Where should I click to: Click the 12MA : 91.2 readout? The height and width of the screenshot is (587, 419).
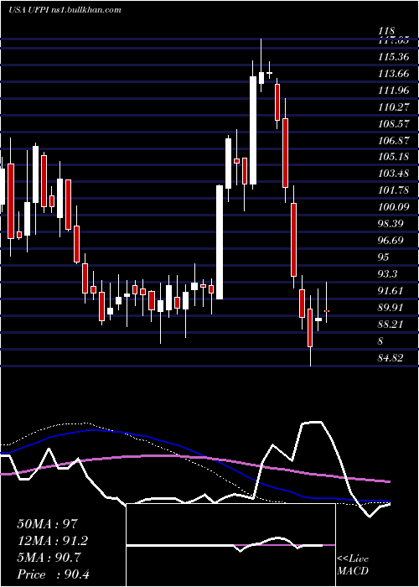coord(53,541)
